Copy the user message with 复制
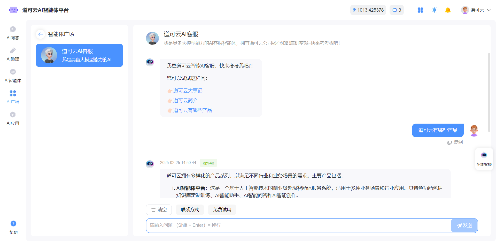Image resolution: width=496 pixels, height=241 pixels. 455,142
